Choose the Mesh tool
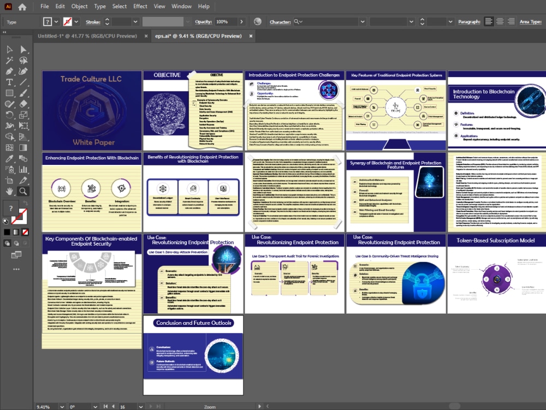Image resolution: width=546 pixels, height=410 pixels. pos(9,147)
